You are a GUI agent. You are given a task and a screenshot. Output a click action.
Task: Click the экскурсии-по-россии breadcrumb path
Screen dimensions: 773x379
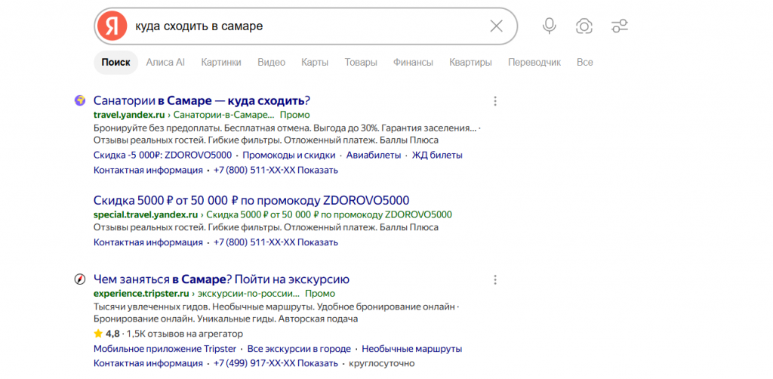249,294
